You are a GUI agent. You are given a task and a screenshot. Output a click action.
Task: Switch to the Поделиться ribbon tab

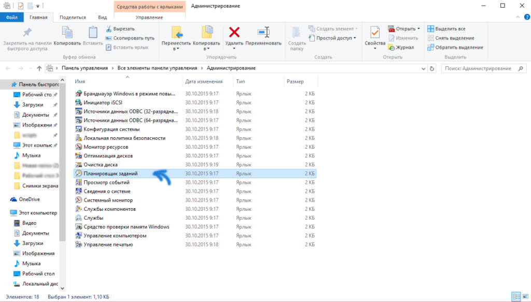click(x=73, y=17)
